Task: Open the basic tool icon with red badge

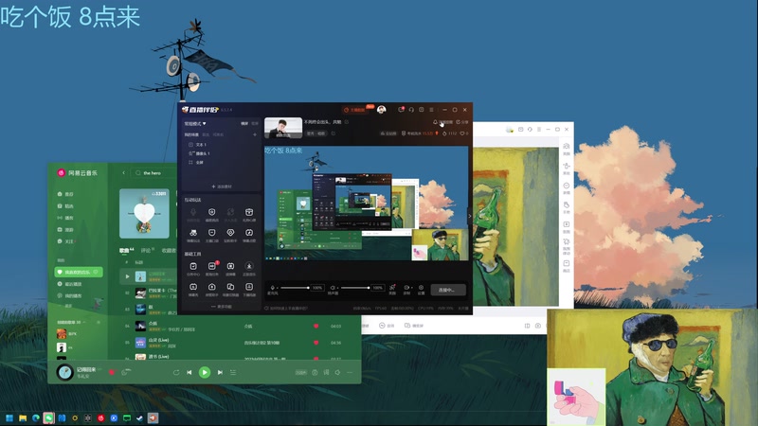Action: pyautogui.click(x=211, y=267)
